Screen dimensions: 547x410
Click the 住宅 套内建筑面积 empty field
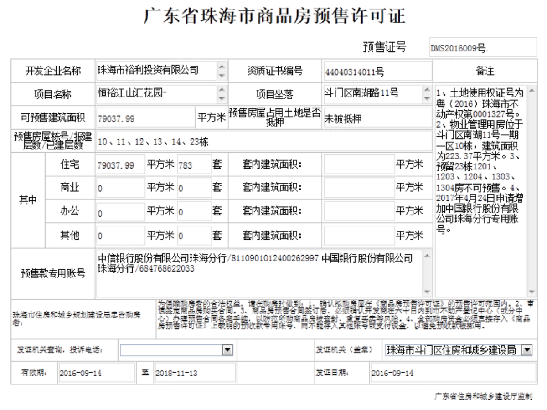pyautogui.click(x=359, y=165)
